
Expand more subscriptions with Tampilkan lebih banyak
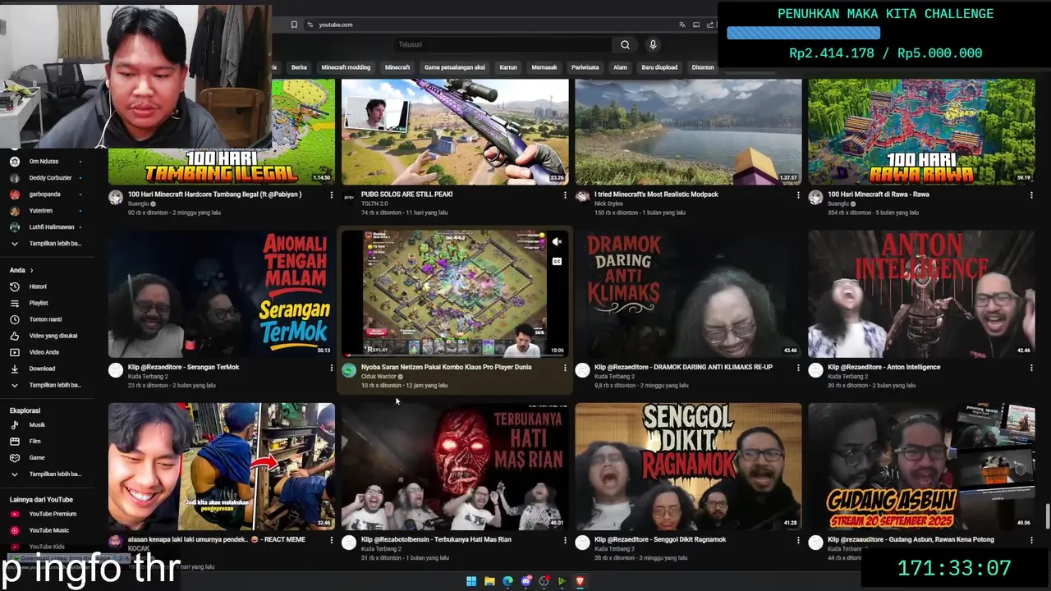point(54,244)
